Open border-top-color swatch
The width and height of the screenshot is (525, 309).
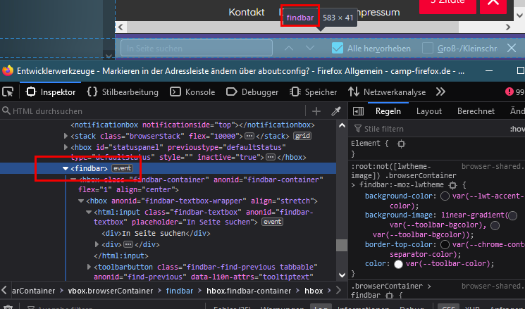coord(445,245)
